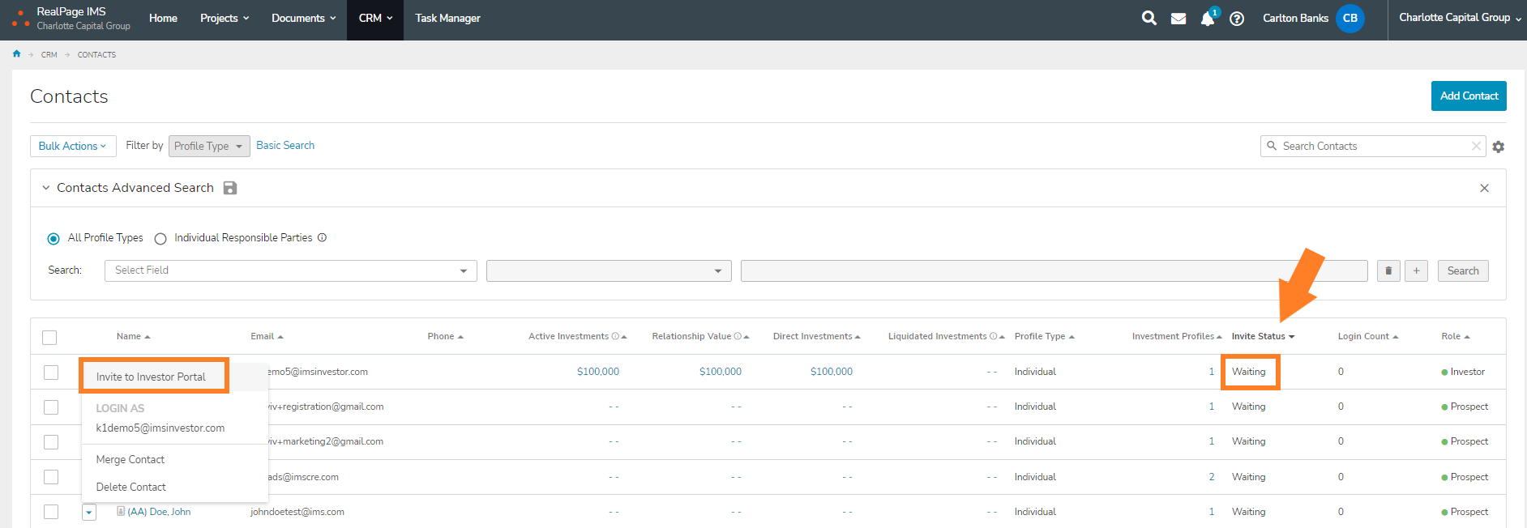
Task: Click Individual Responsible Parties info icon
Action: pyautogui.click(x=322, y=237)
